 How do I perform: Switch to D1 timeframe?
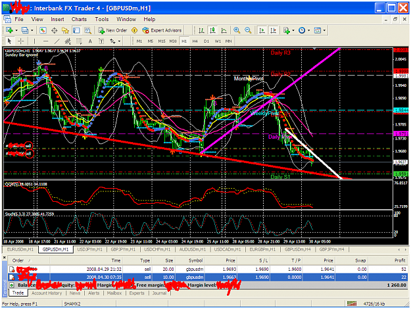[x=206, y=41]
